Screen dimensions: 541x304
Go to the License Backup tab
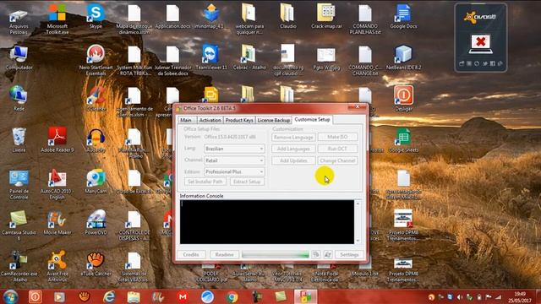click(274, 120)
